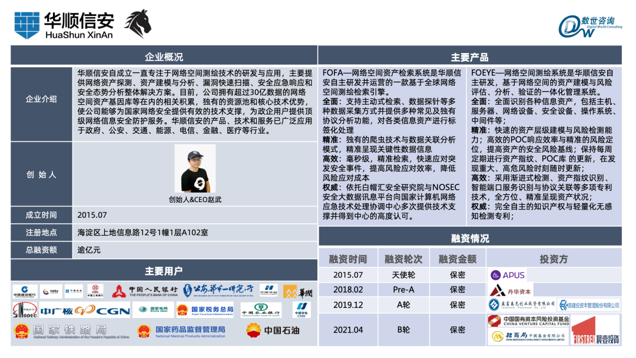Click the China Construction Bank logo
The image size is (636, 358).
tap(24, 292)
